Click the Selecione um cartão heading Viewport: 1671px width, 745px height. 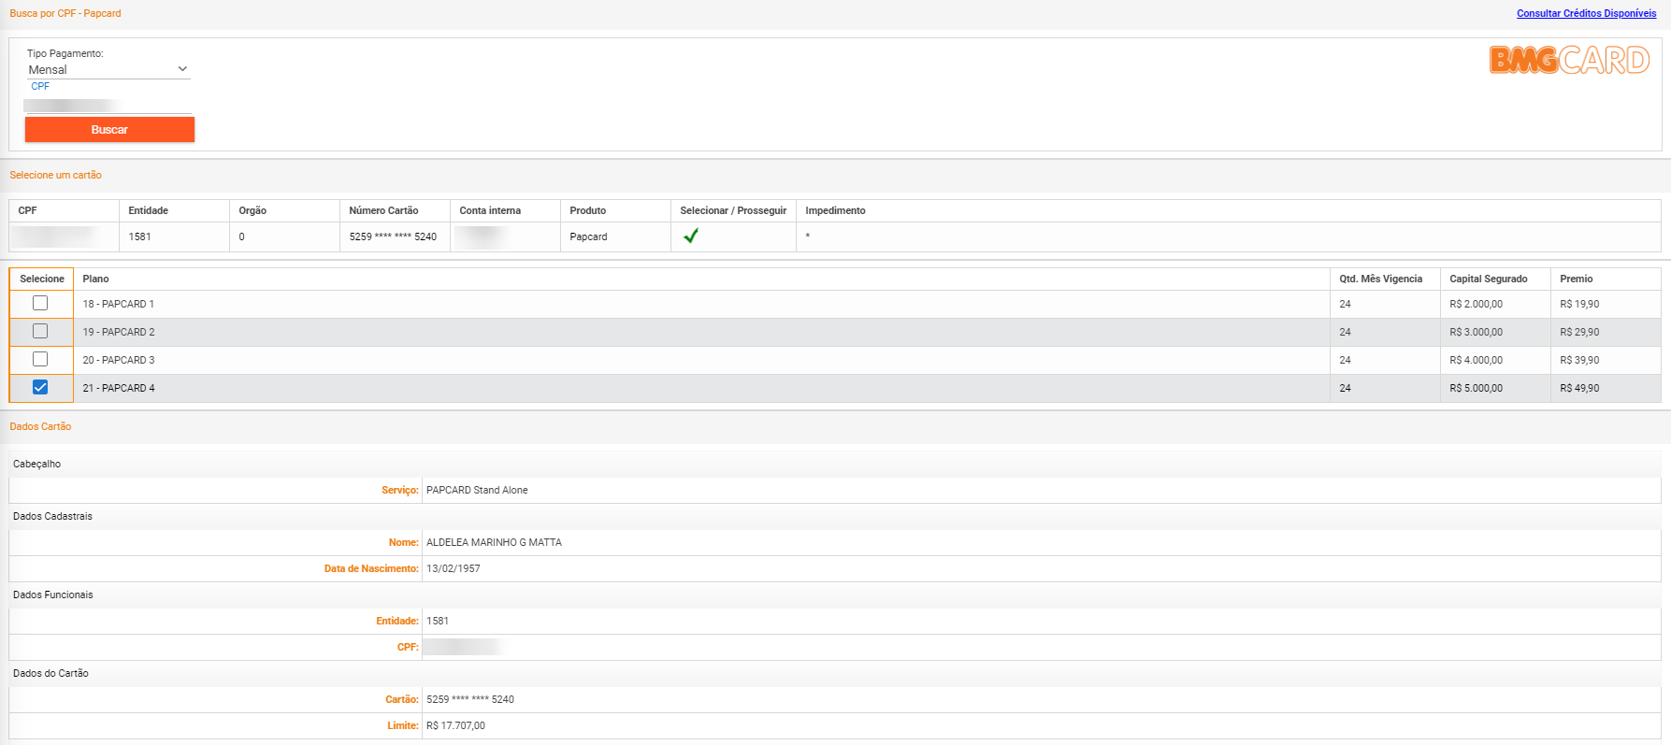pyautogui.click(x=55, y=175)
